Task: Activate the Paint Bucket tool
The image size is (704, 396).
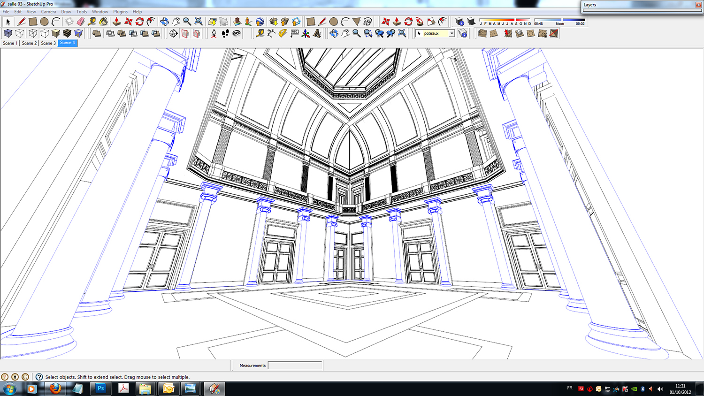Action: [x=103, y=22]
